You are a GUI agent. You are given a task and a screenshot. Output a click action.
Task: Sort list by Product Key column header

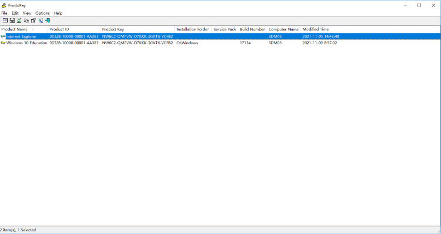point(113,29)
